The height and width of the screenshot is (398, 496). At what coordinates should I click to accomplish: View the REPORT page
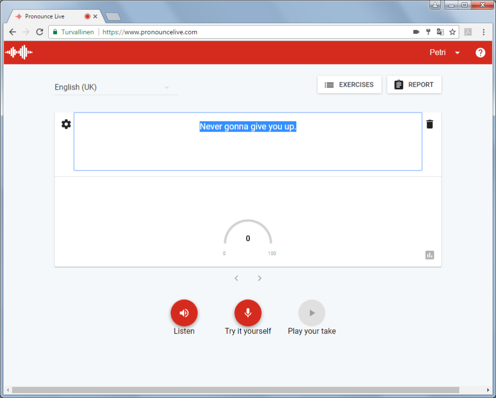tap(414, 85)
